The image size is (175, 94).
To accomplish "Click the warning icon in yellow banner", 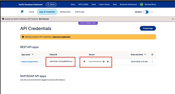I will 23,37.
